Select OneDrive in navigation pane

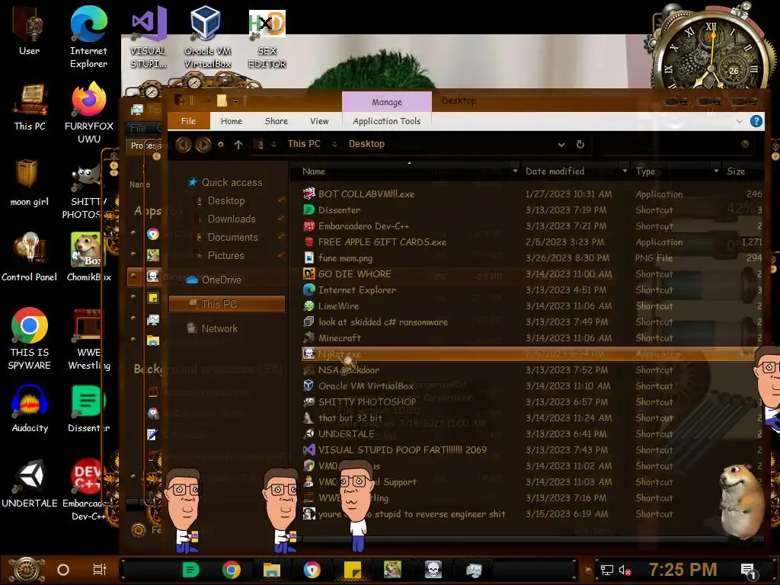[x=221, y=280]
